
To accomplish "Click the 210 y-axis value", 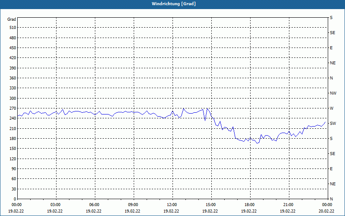I will tap(13, 128).
